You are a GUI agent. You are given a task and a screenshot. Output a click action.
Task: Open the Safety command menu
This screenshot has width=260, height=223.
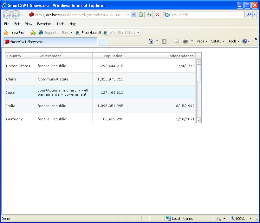pos(218,41)
